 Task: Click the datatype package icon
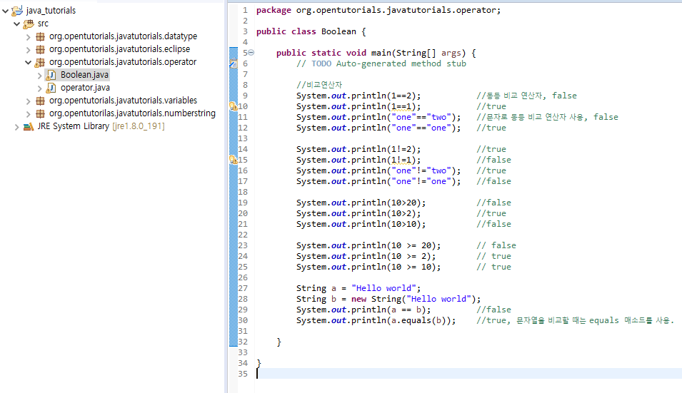[x=40, y=36]
